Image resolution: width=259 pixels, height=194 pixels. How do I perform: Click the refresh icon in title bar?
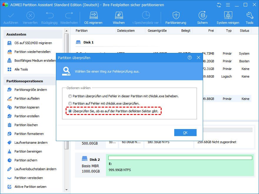[219, 5]
